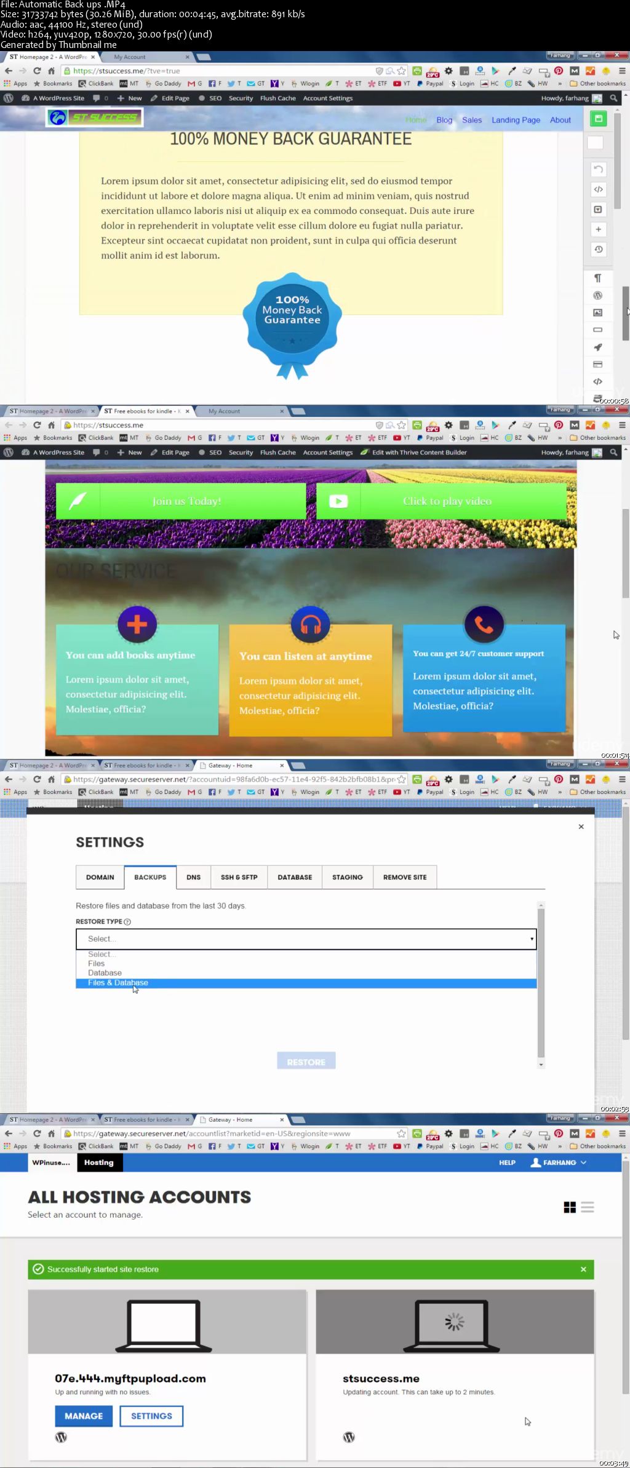This screenshot has height=1468, width=630.
Task: Dismiss Successfully started site restore banner
Action: [x=583, y=1269]
